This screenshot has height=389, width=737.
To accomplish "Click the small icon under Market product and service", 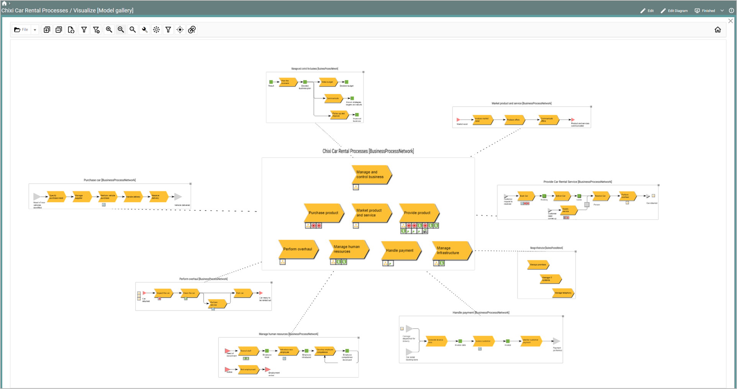I will [x=356, y=226].
